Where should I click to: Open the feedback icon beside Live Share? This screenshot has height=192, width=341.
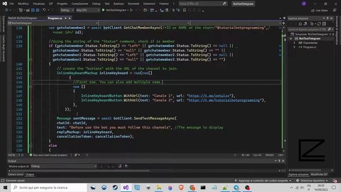point(335,10)
